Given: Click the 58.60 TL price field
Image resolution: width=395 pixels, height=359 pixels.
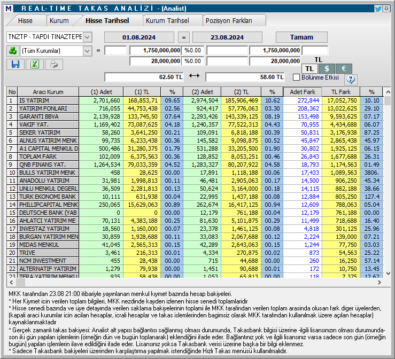Looking at the screenshot, I should point(245,77).
